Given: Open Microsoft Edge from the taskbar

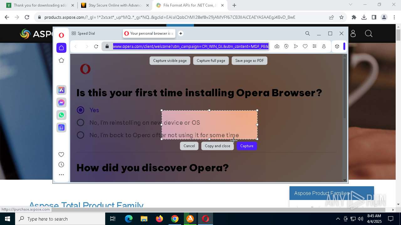Looking at the screenshot, I should coord(129,219).
